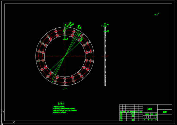177x125 pixels.
Task: Select the first numbered technical requirement line
Action: (x=59, y=107)
